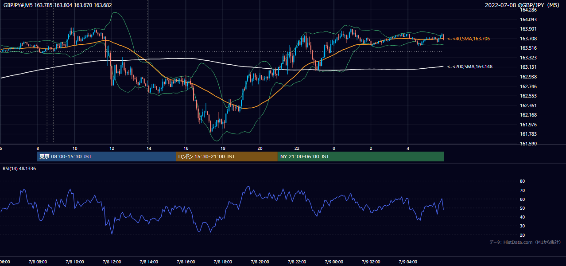
Task: Click the RSI 30 level label
Action: point(522,226)
